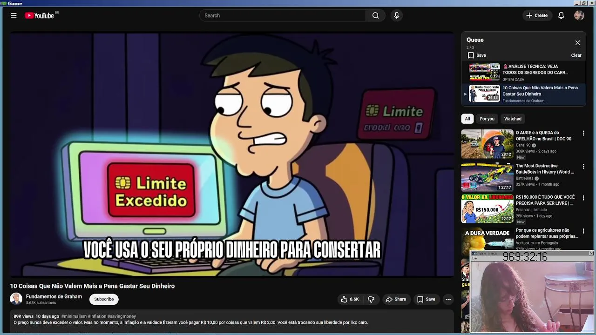This screenshot has height=335, width=596.
Task: Open more actions three-dot menu below video
Action: (x=448, y=299)
